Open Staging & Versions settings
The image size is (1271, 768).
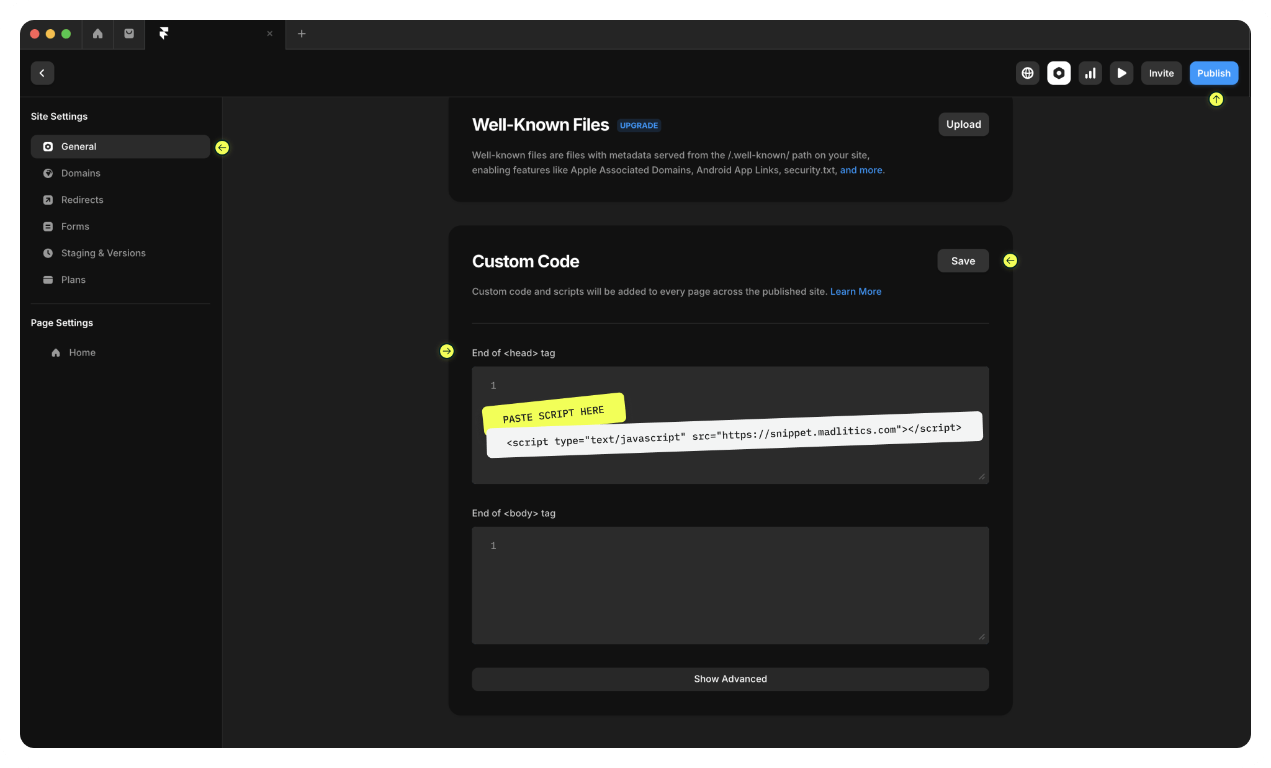click(x=103, y=253)
